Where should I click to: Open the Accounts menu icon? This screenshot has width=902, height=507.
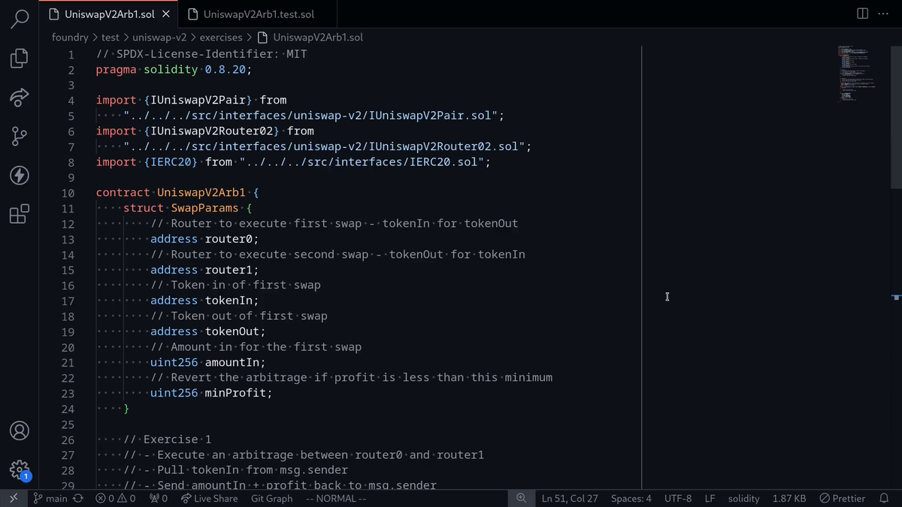(20, 430)
